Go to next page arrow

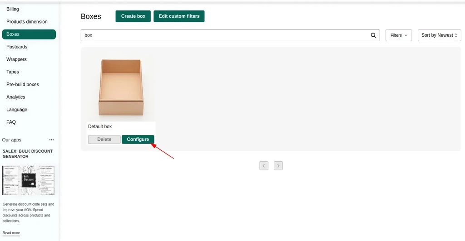(x=278, y=166)
